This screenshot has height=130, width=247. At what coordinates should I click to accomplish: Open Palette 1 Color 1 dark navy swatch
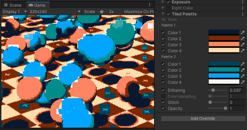point(224,32)
